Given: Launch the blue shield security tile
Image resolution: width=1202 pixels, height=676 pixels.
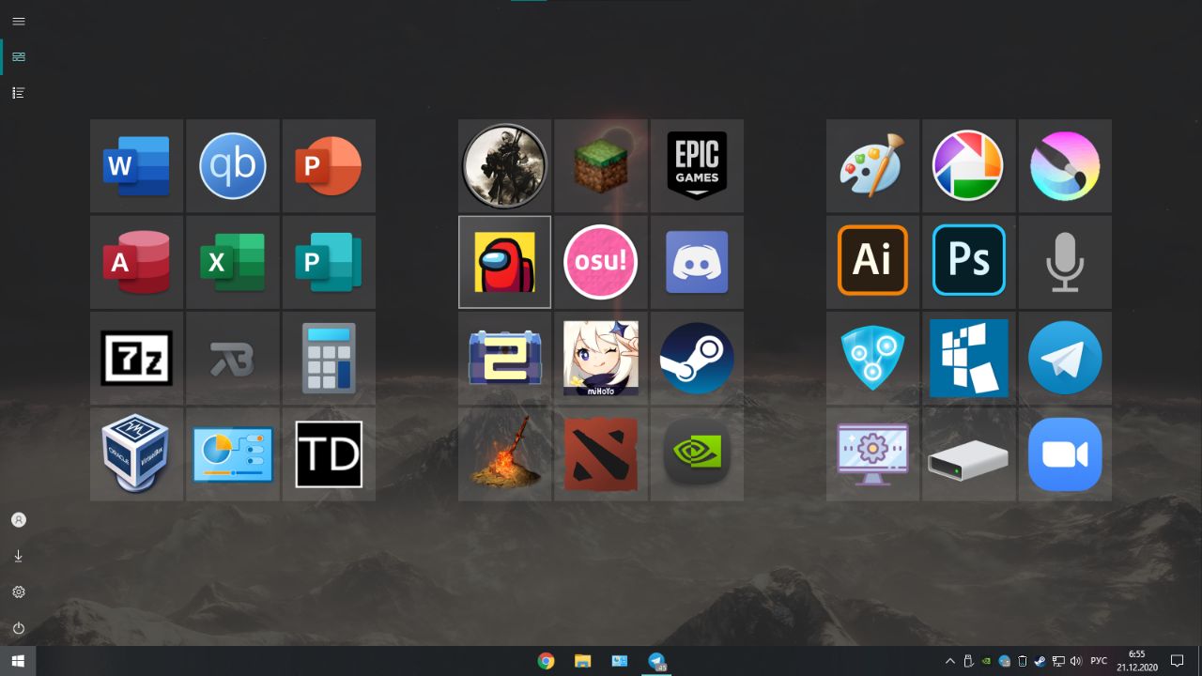Looking at the screenshot, I should tap(872, 358).
